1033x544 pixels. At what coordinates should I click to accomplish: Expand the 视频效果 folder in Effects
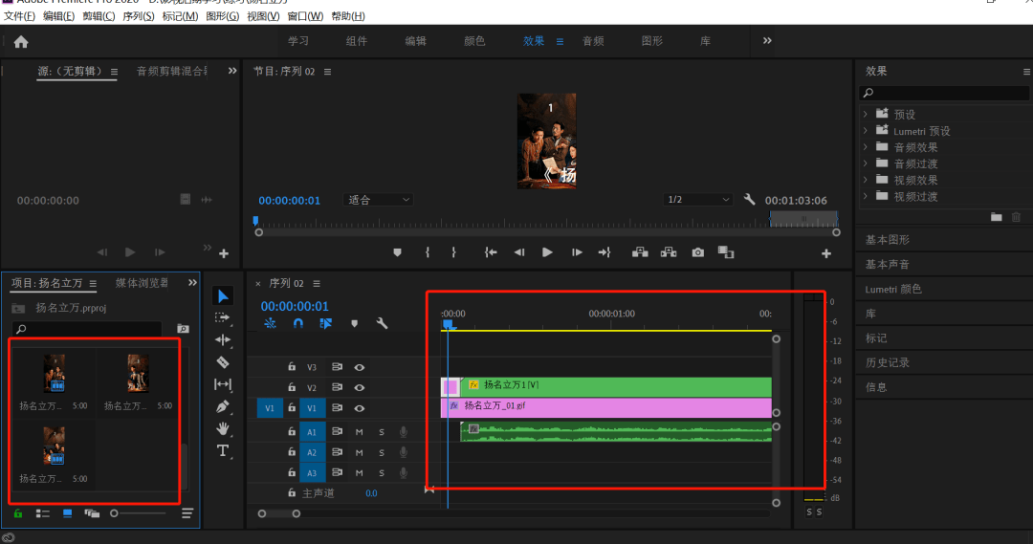pos(866,180)
